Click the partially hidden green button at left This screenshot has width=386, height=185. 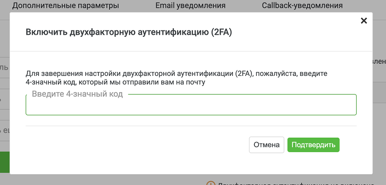(5, 162)
